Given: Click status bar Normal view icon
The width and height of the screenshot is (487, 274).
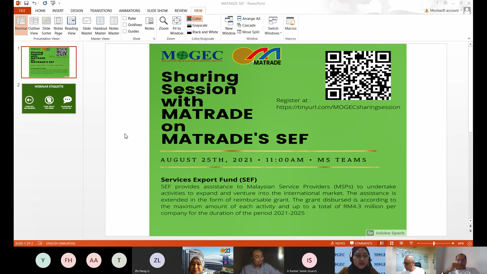Looking at the screenshot, I should 382,243.
